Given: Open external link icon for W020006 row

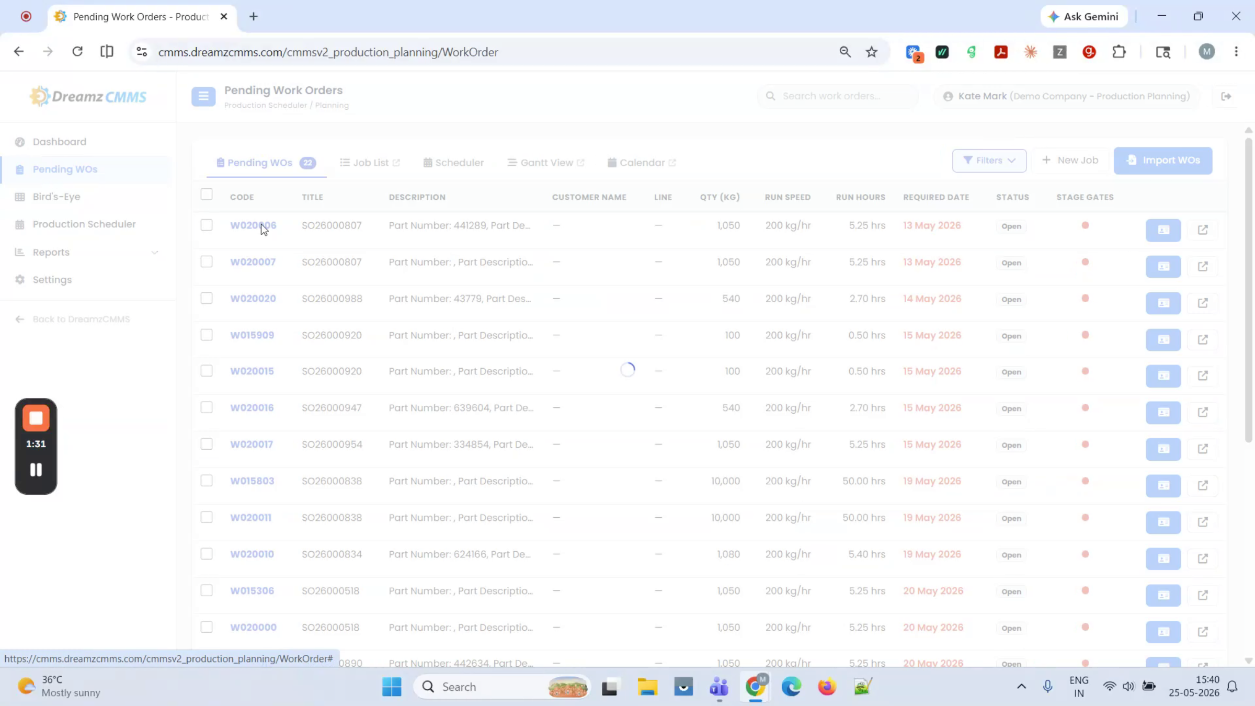Looking at the screenshot, I should (x=1203, y=230).
